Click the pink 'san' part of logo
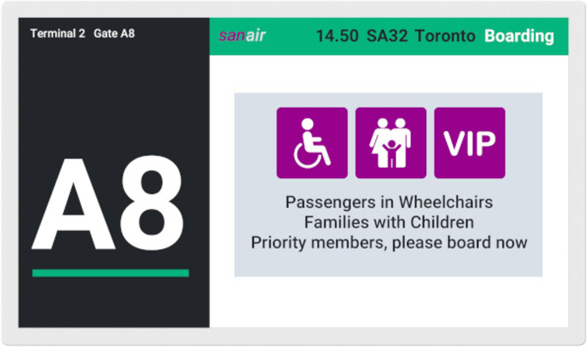This screenshot has height=347, width=587. (232, 36)
